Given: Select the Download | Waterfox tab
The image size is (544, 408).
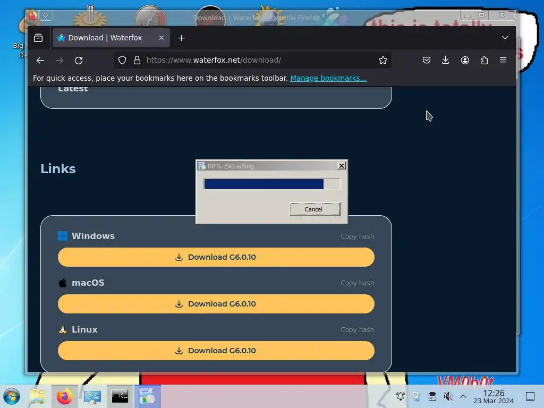Looking at the screenshot, I should click(x=111, y=38).
